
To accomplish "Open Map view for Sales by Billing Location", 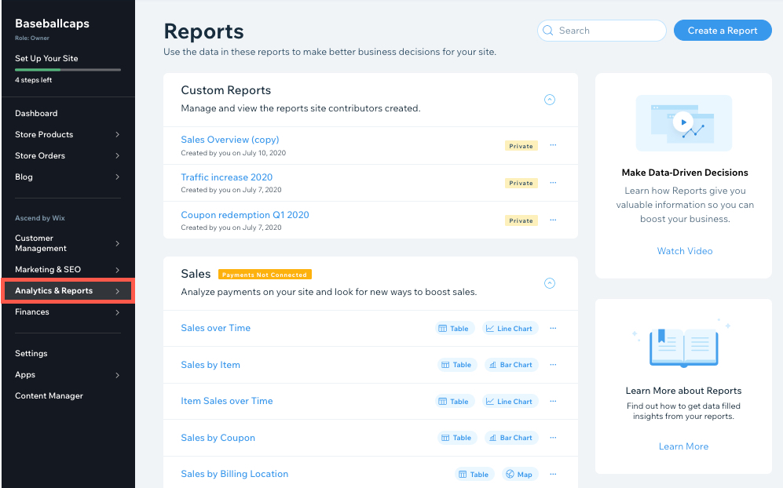I will 519,474.
